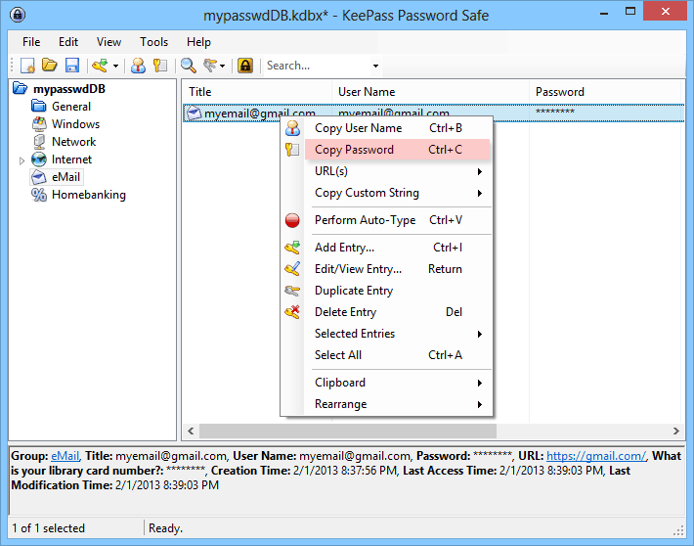This screenshot has height=546, width=694.
Task: Click the envelope icon of the myemail entry
Action: (194, 113)
